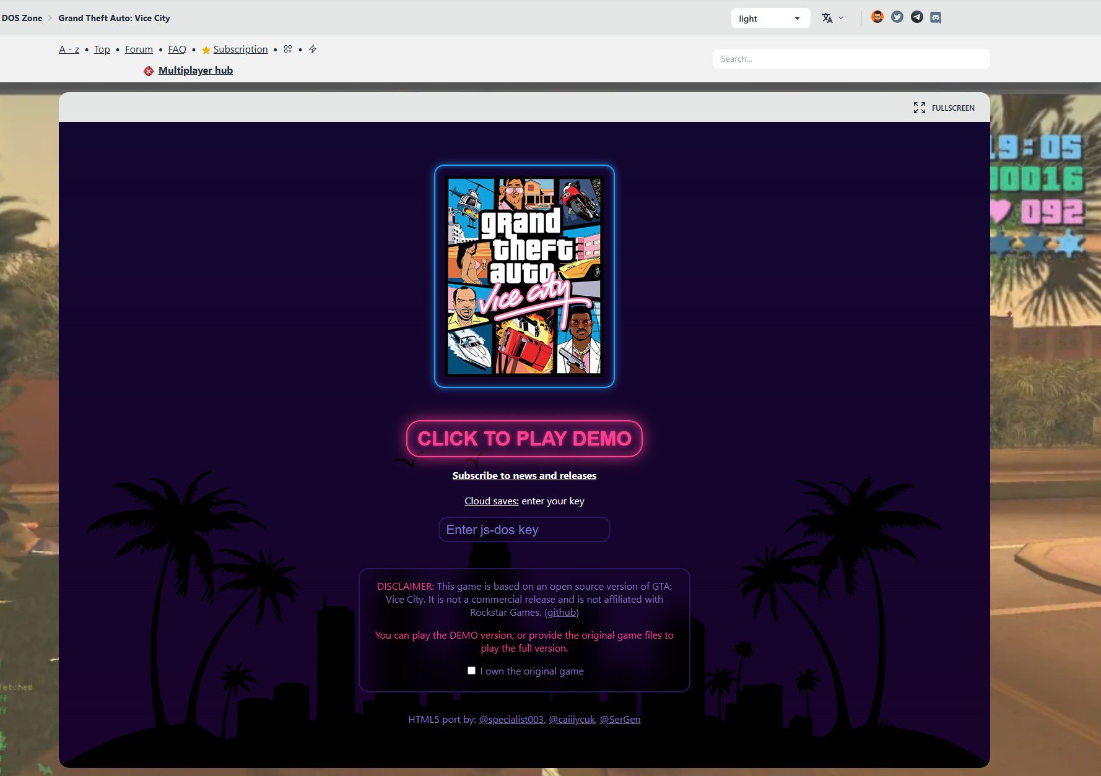The width and height of the screenshot is (1101, 776).
Task: Check the 'I own the original game' box
Action: [472, 670]
